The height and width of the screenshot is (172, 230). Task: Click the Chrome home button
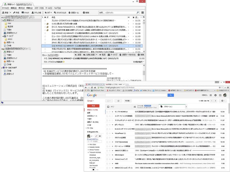pos(95,87)
